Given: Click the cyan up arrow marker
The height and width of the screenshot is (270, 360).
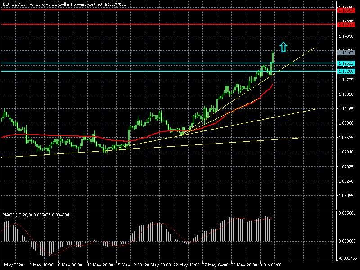Looking at the screenshot, I should [x=283, y=47].
